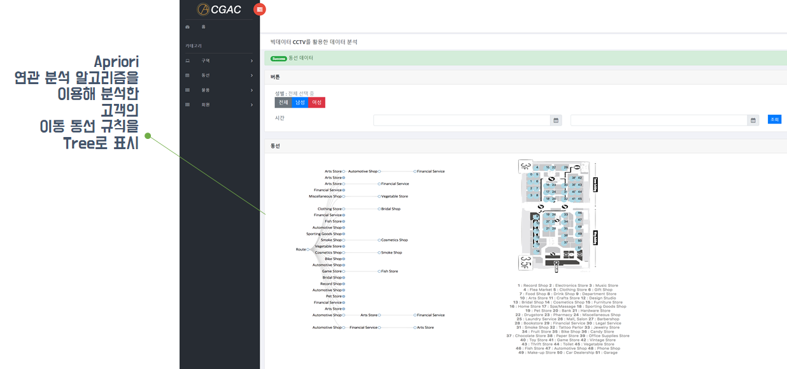Click the green Success badge

click(278, 59)
